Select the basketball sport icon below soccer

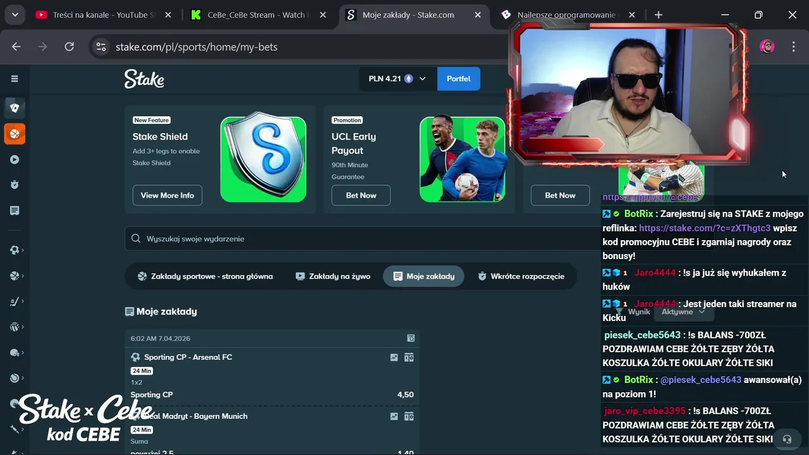click(15, 276)
